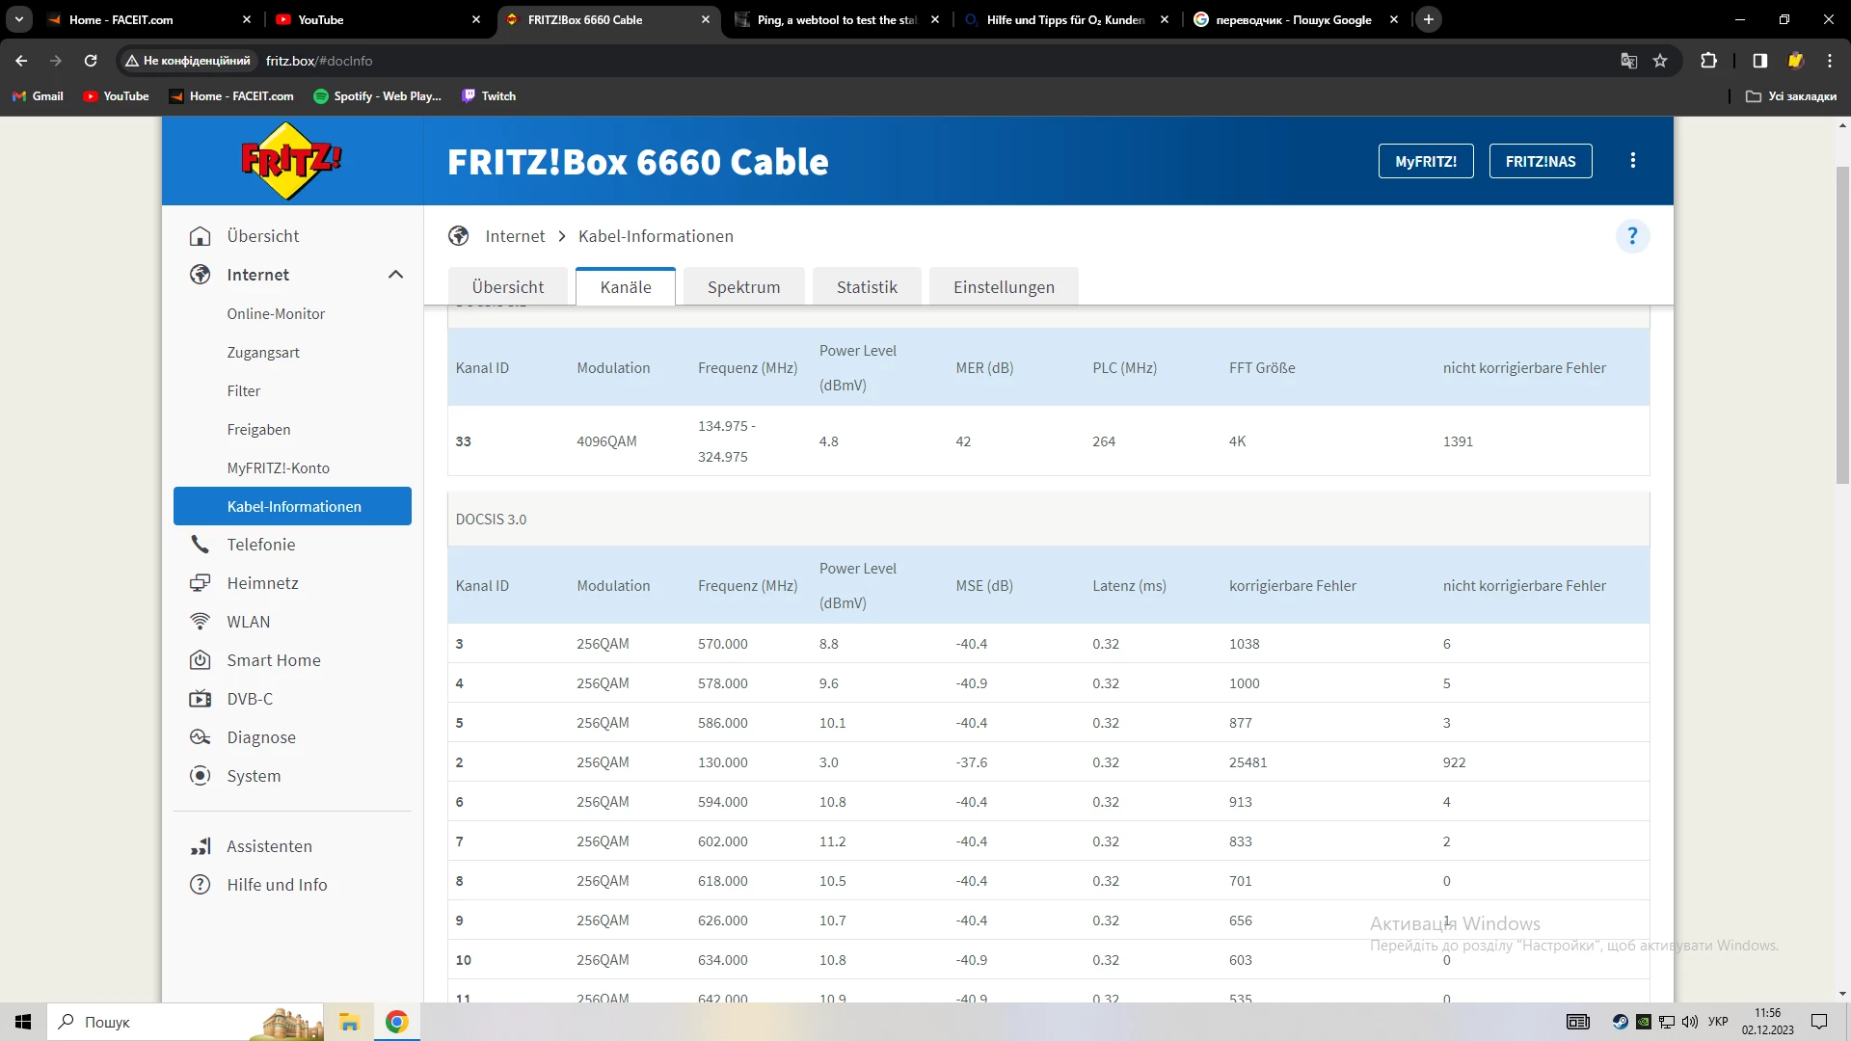Image resolution: width=1851 pixels, height=1041 pixels.
Task: Collapse the Internet sidebar menu
Action: [395, 275]
